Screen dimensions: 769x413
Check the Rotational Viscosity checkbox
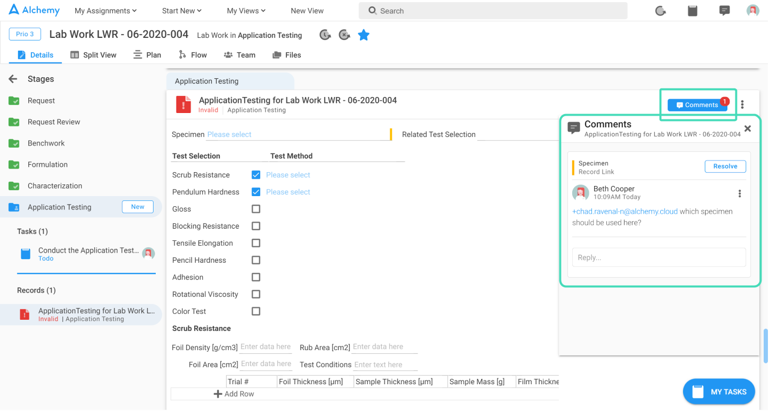point(256,294)
